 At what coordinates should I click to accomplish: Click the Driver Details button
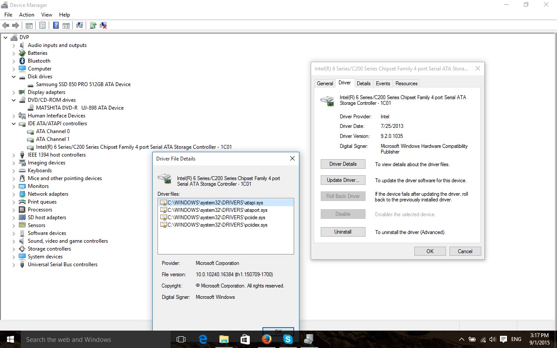click(343, 164)
